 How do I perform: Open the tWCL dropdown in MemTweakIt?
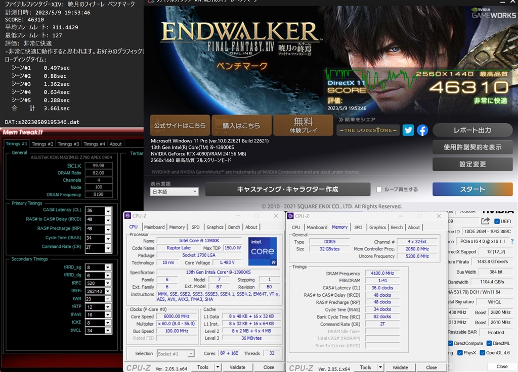click(x=108, y=331)
